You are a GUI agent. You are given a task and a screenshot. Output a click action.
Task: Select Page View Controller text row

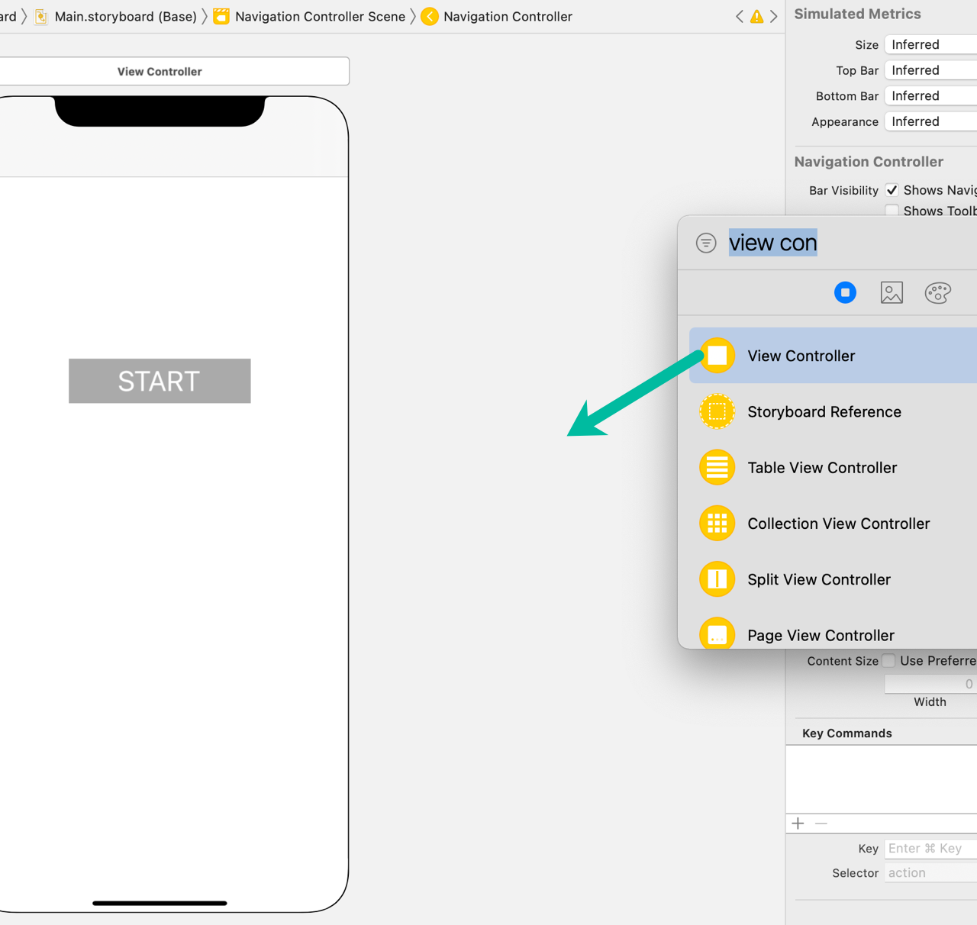[x=821, y=635]
